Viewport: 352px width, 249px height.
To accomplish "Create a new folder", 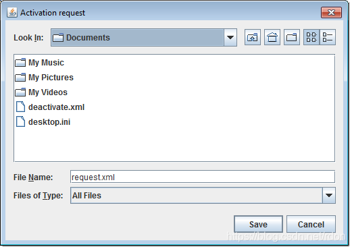I will (292, 37).
